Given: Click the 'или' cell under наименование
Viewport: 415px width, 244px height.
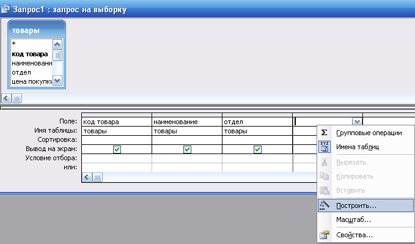Looking at the screenshot, I should (x=187, y=168).
